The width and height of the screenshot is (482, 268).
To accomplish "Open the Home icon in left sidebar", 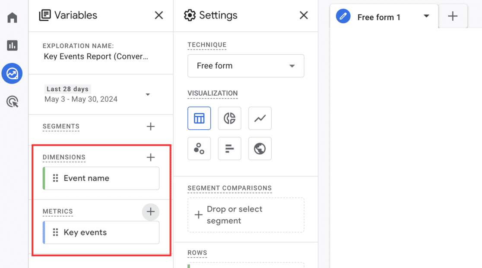I will click(x=13, y=18).
